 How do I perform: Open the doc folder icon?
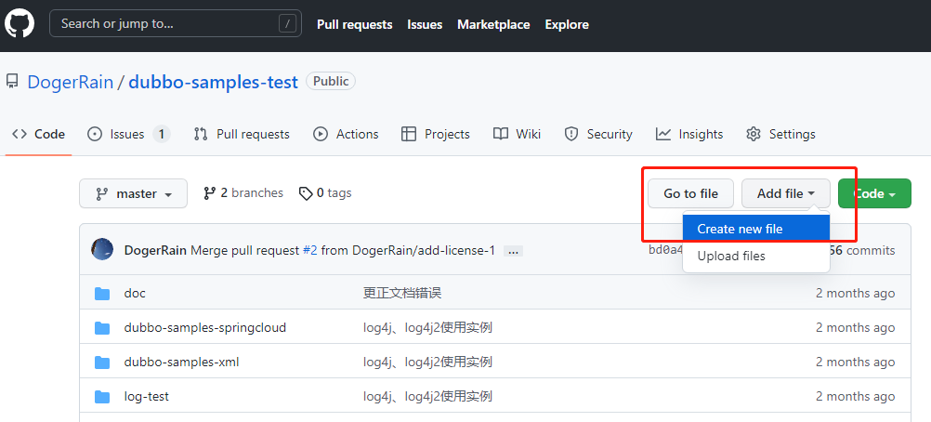tap(102, 294)
